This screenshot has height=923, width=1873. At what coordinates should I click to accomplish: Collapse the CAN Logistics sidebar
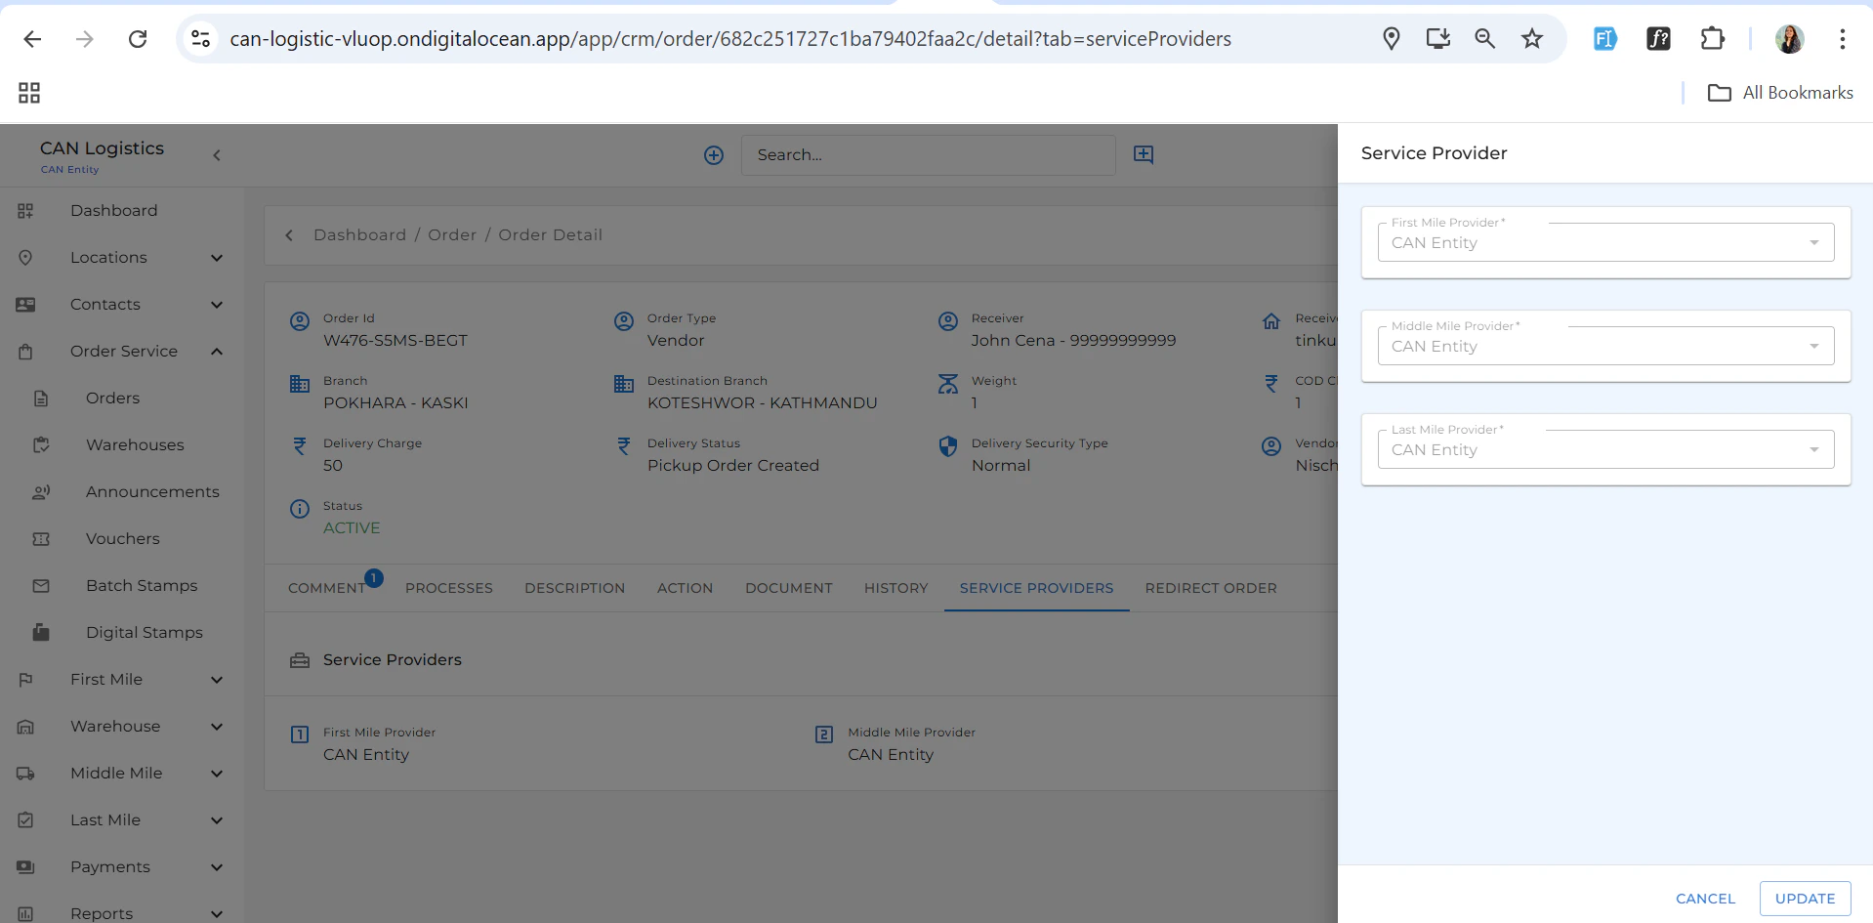[x=217, y=155]
